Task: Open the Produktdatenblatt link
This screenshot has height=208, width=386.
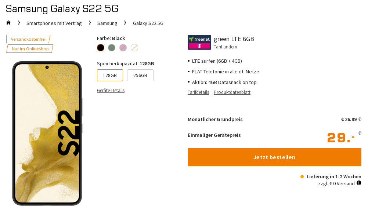Action: [232, 92]
